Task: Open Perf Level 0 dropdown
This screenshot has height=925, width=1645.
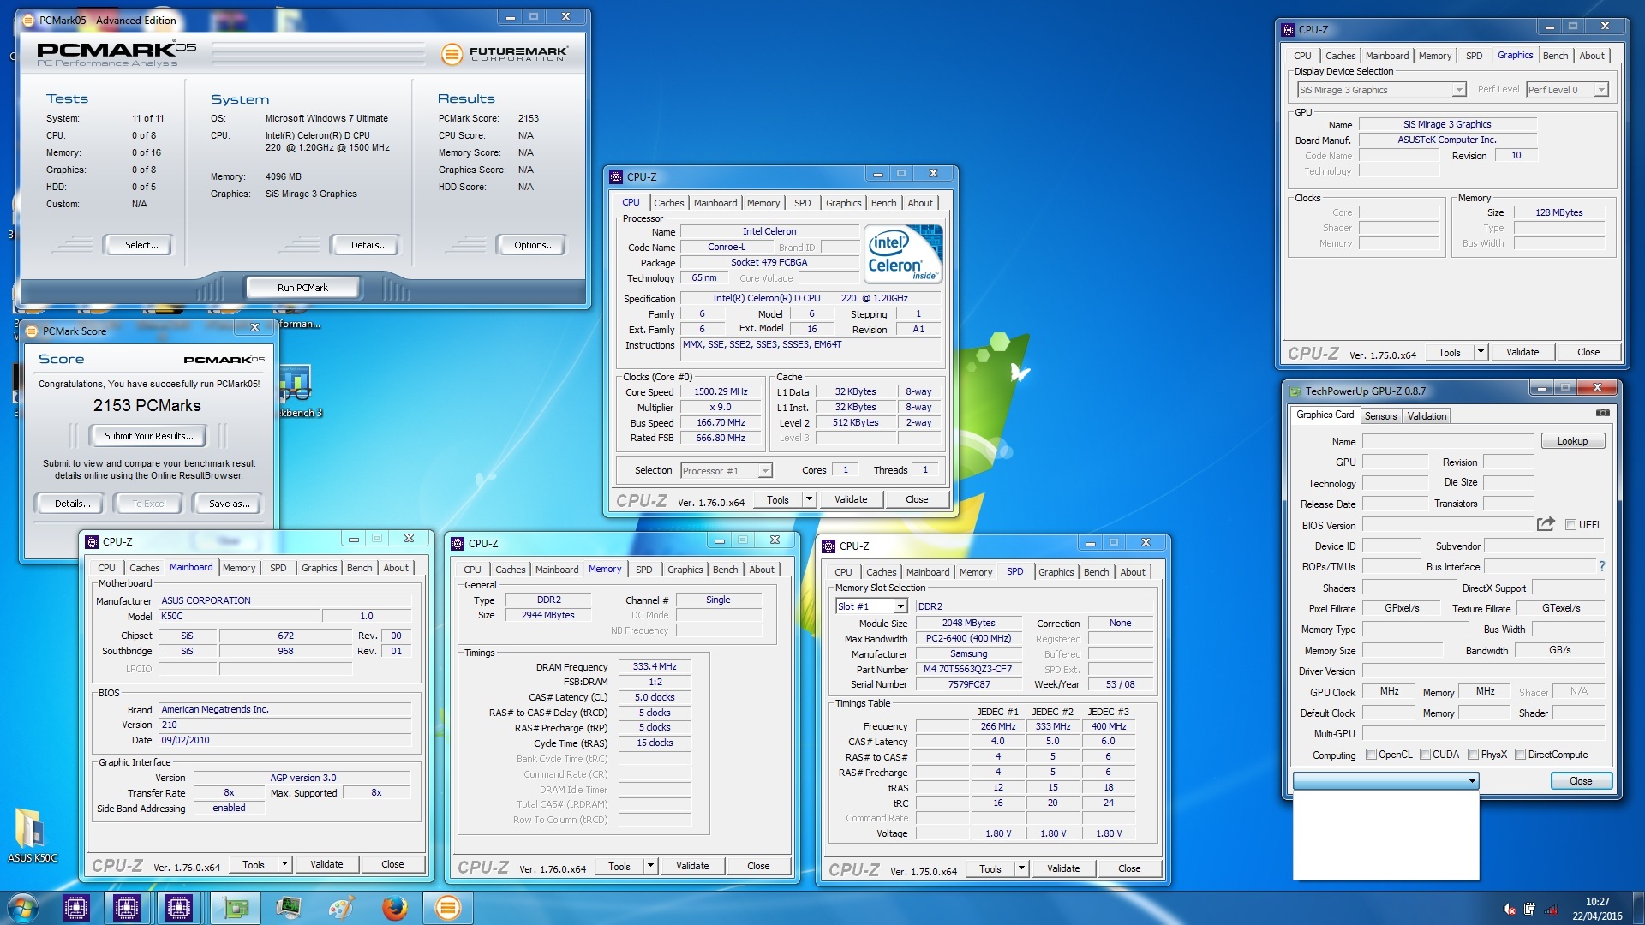Action: coord(1567,90)
